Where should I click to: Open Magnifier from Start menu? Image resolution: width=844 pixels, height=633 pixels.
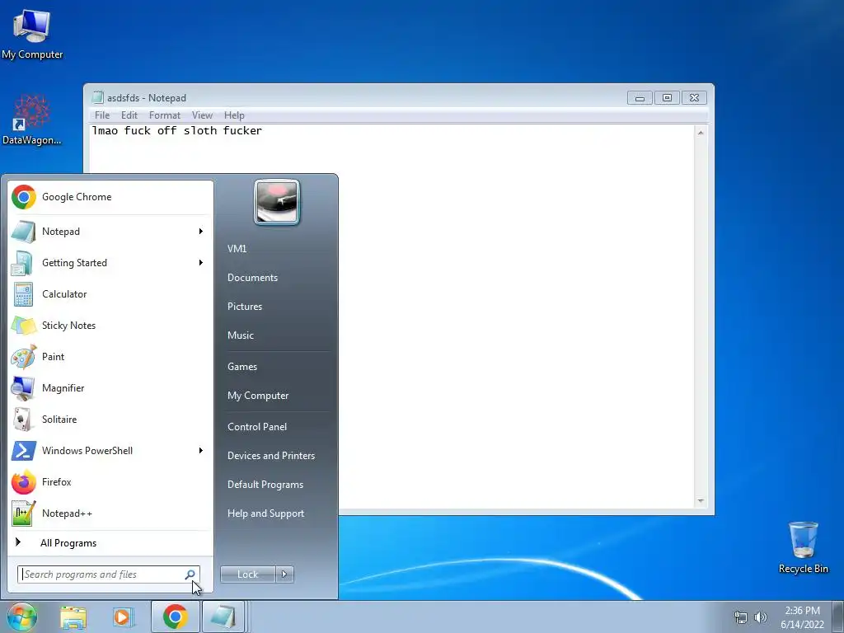pyautogui.click(x=110, y=388)
